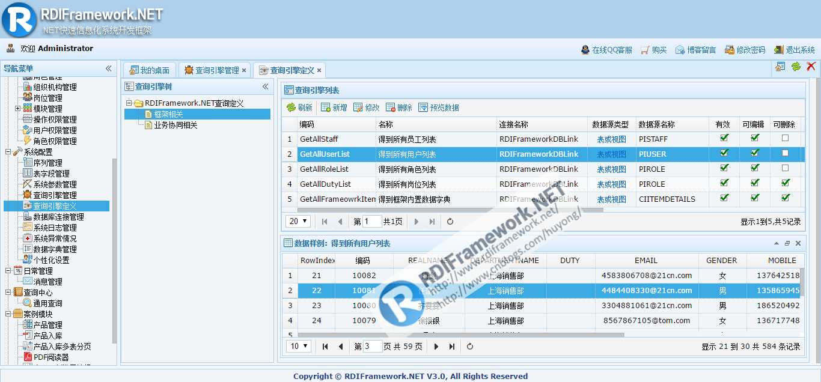
Task: Open 表字段管理 in navigation tree
Action: coord(51,174)
